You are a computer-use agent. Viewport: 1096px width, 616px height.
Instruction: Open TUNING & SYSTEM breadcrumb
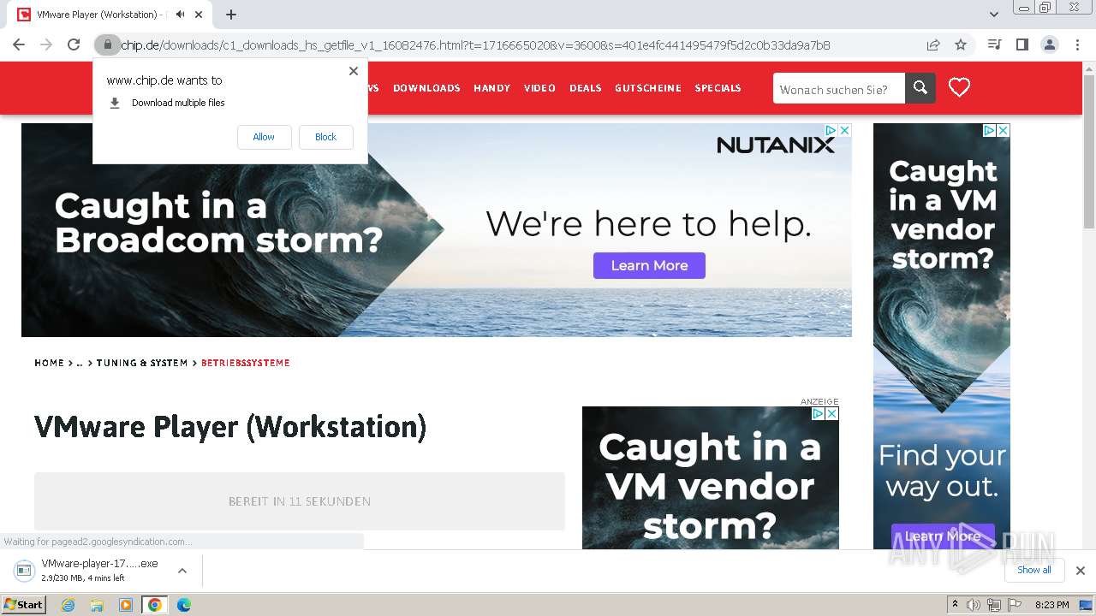point(142,363)
